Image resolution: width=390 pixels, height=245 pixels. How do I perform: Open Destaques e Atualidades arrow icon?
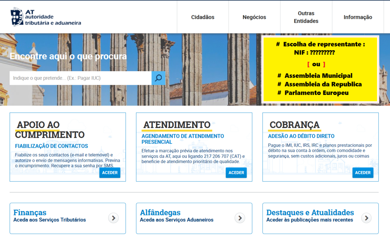(x=366, y=218)
